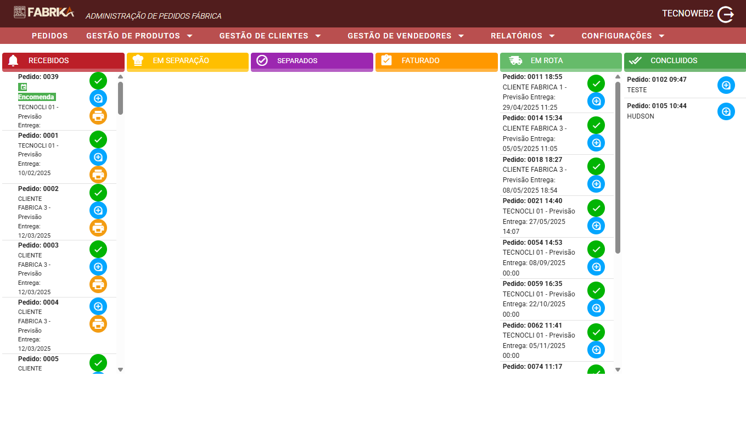The height and width of the screenshot is (421, 746).
Task: Click the Em Separação column header
Action: pyautogui.click(x=188, y=61)
